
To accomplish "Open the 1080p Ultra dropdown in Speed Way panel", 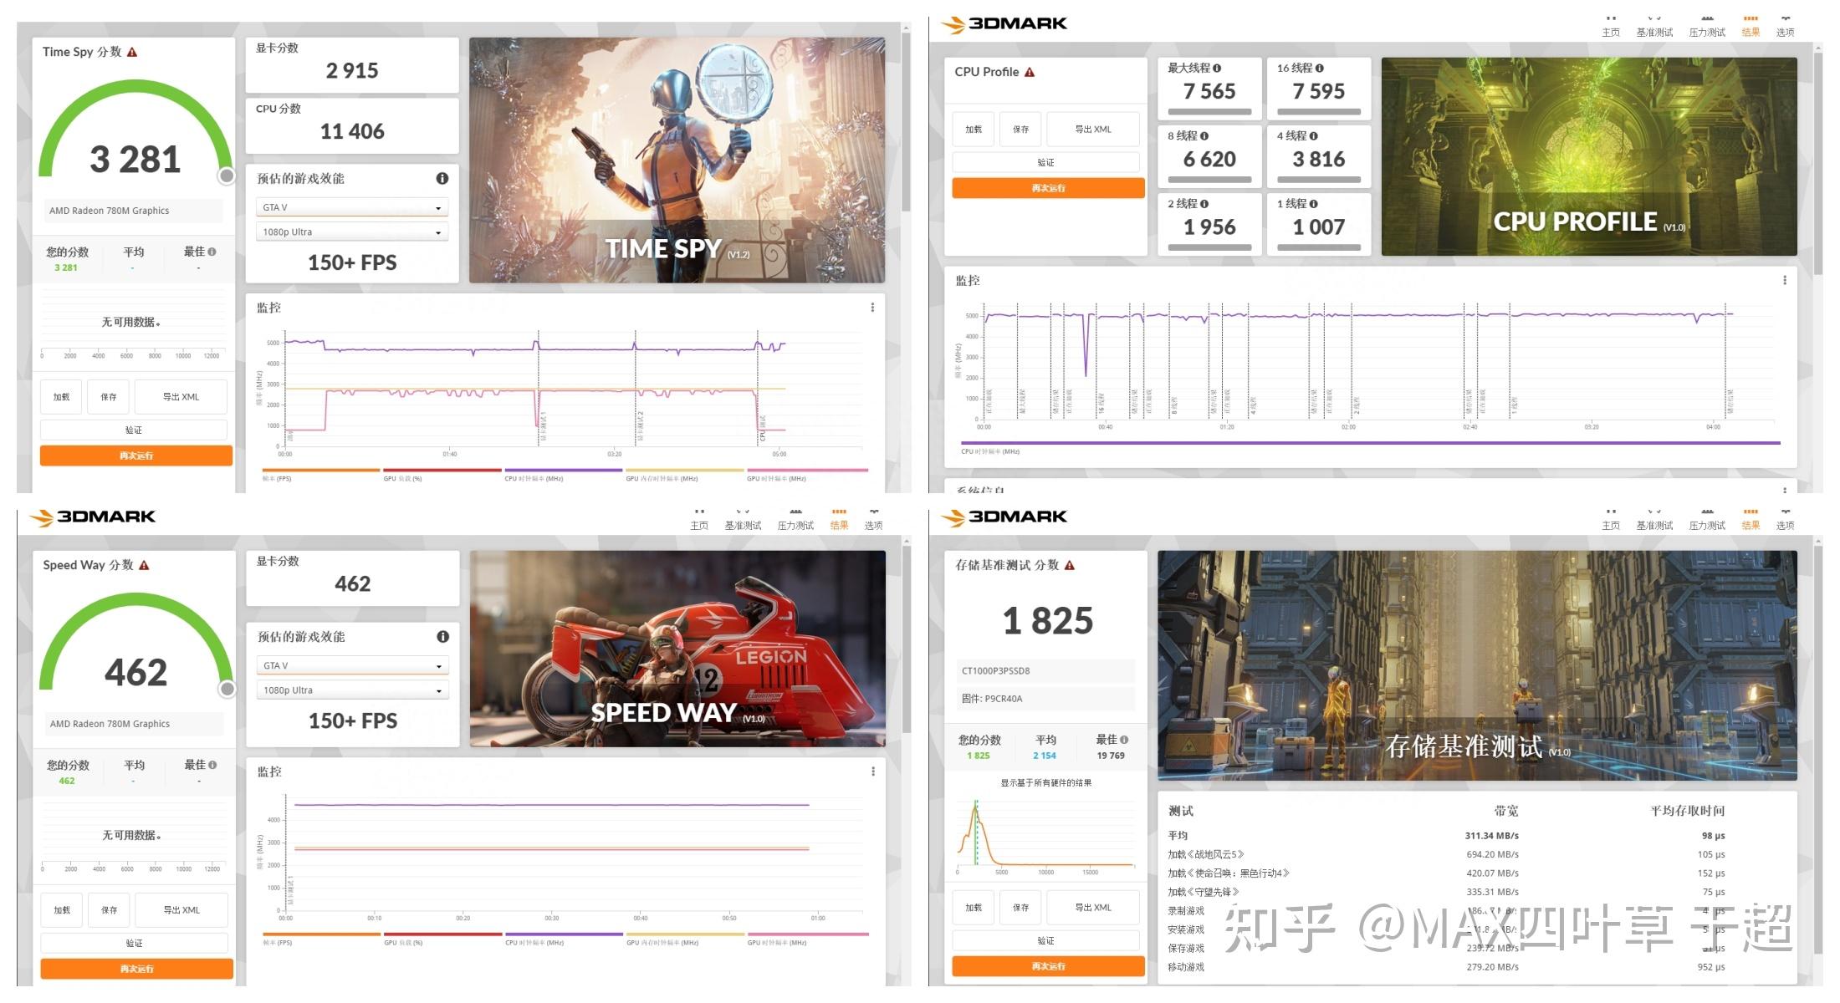I will pos(351,690).
